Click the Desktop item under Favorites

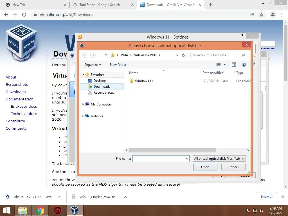pyautogui.click(x=100, y=81)
